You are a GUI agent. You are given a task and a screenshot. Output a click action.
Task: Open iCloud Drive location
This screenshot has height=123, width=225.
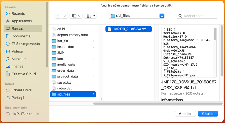coord(21,90)
